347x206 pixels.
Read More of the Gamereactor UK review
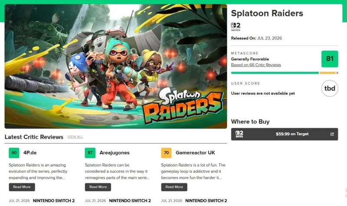tap(174, 187)
